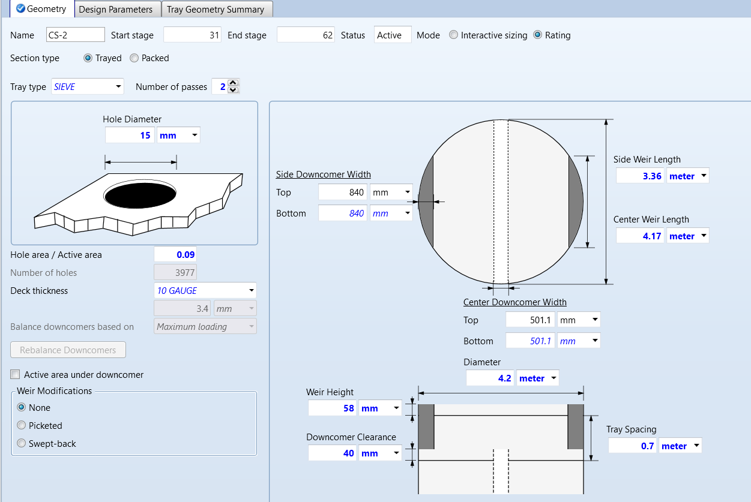Click the Center Downcomer Width heading
The height and width of the screenshot is (502, 751).
click(515, 302)
